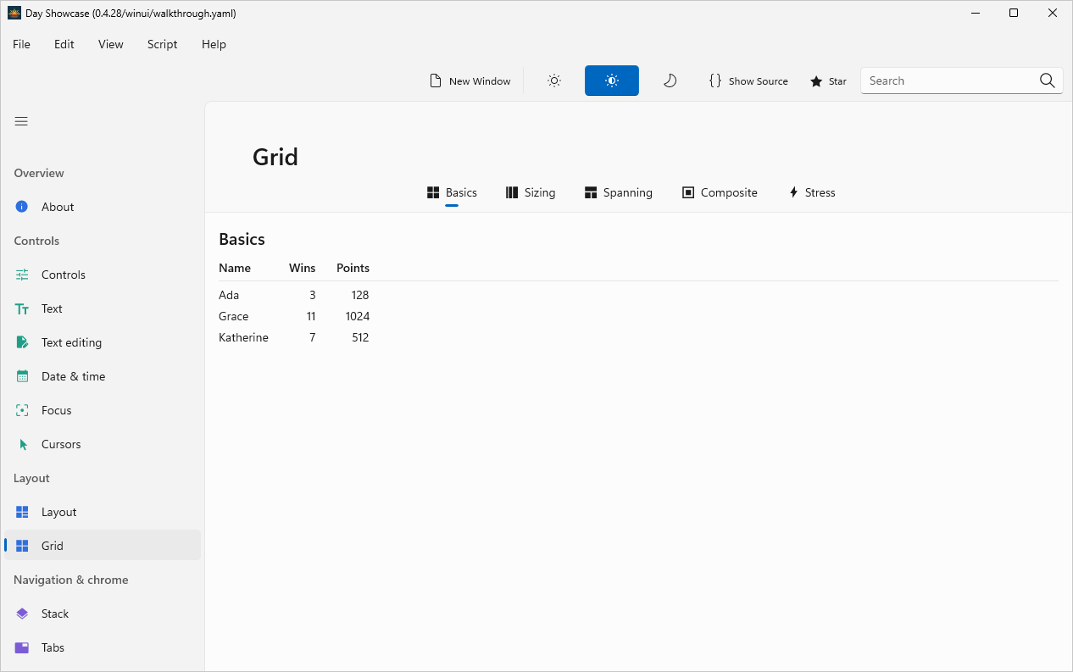Click the New Window page icon

(436, 81)
